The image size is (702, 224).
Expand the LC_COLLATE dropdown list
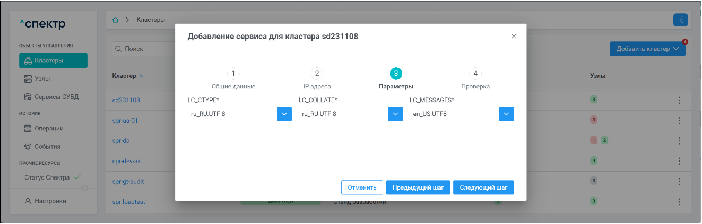pyautogui.click(x=395, y=114)
